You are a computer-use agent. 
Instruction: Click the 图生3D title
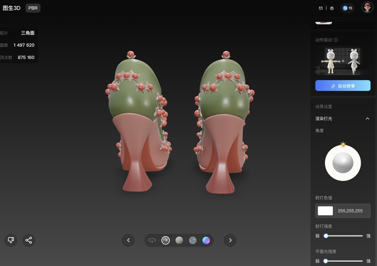point(11,8)
